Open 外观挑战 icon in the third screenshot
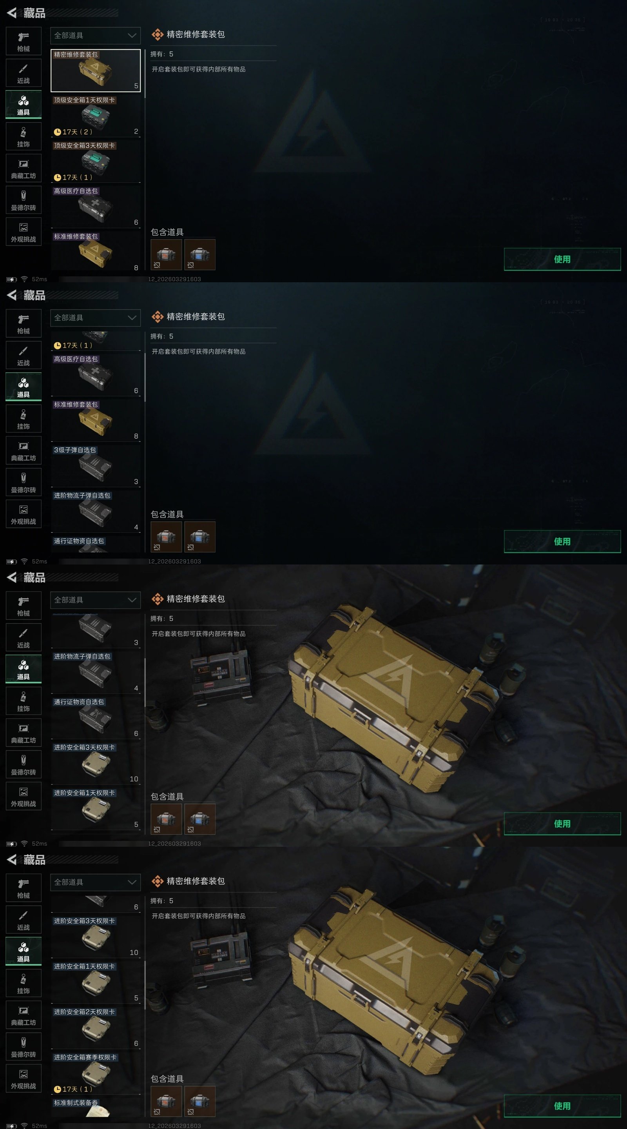 tap(24, 796)
